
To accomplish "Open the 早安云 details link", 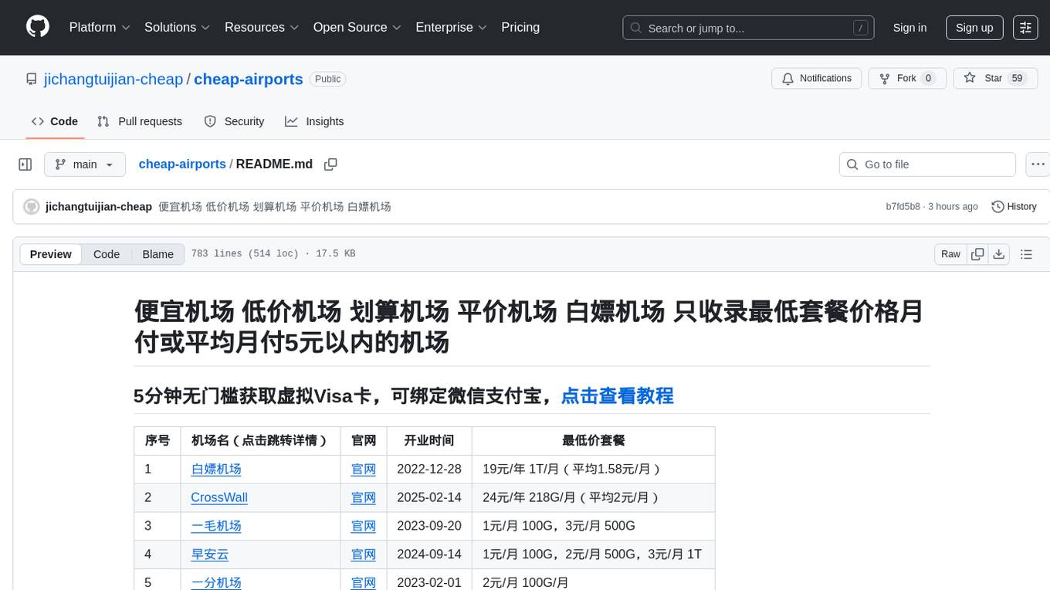I will (x=210, y=554).
